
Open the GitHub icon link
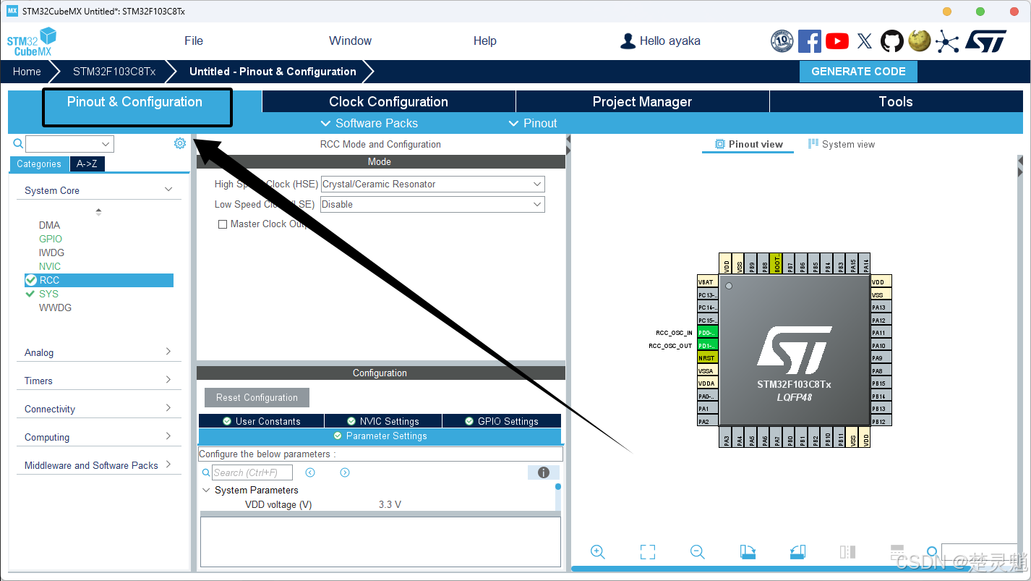tap(892, 41)
